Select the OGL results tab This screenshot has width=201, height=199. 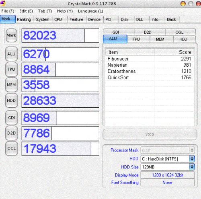click(x=180, y=32)
